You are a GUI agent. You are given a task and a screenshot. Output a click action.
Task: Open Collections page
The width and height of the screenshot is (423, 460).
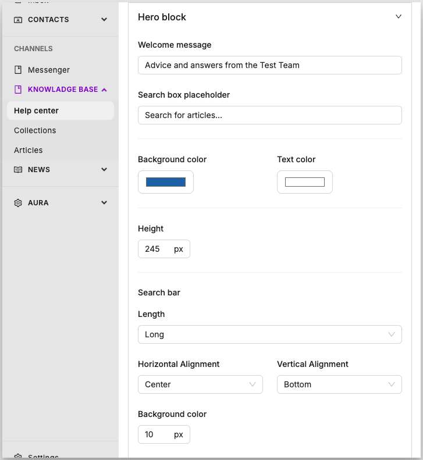[35, 130]
